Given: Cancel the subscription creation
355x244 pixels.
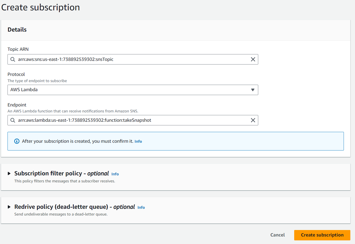Looking at the screenshot, I should tap(277, 235).
